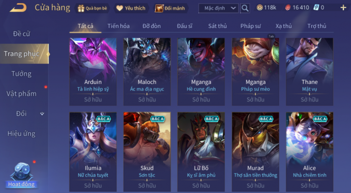Open the Yêu thích heart favorites
Image resolution: width=351 pixels, height=193 pixels.
[120, 8]
